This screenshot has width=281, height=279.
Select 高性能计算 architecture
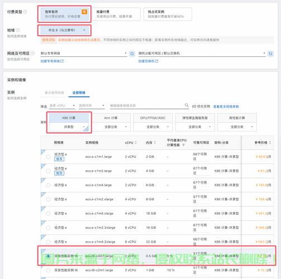tap(237, 118)
